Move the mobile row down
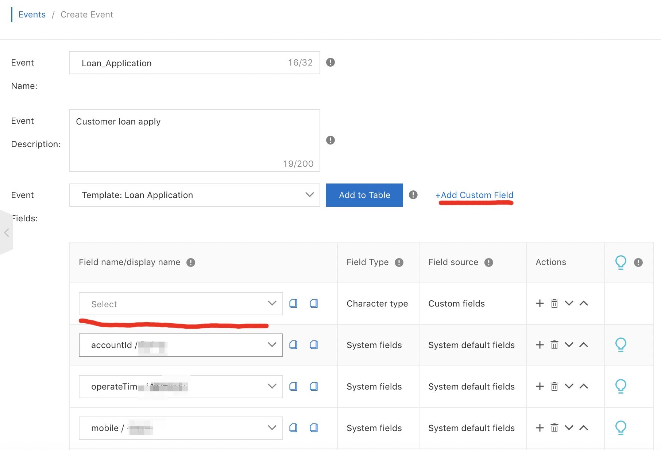 click(x=569, y=428)
